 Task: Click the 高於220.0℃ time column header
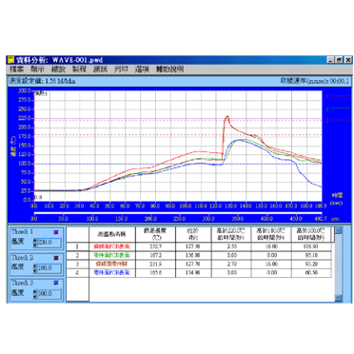231,234
